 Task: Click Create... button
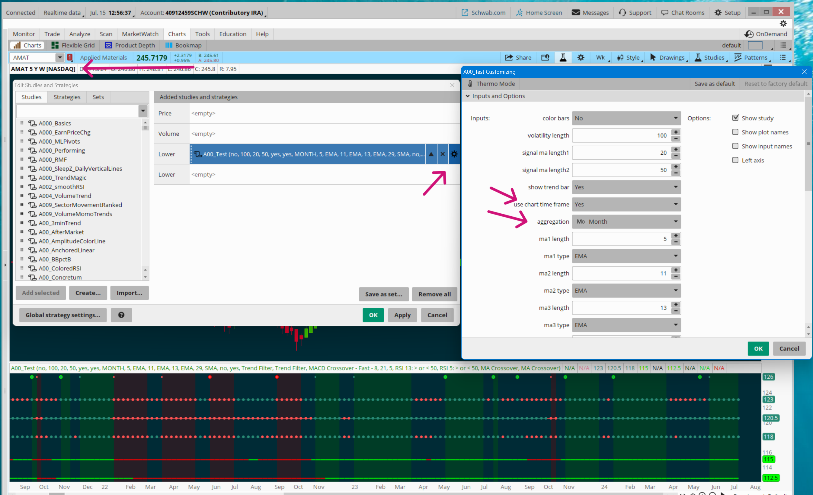pyautogui.click(x=88, y=293)
